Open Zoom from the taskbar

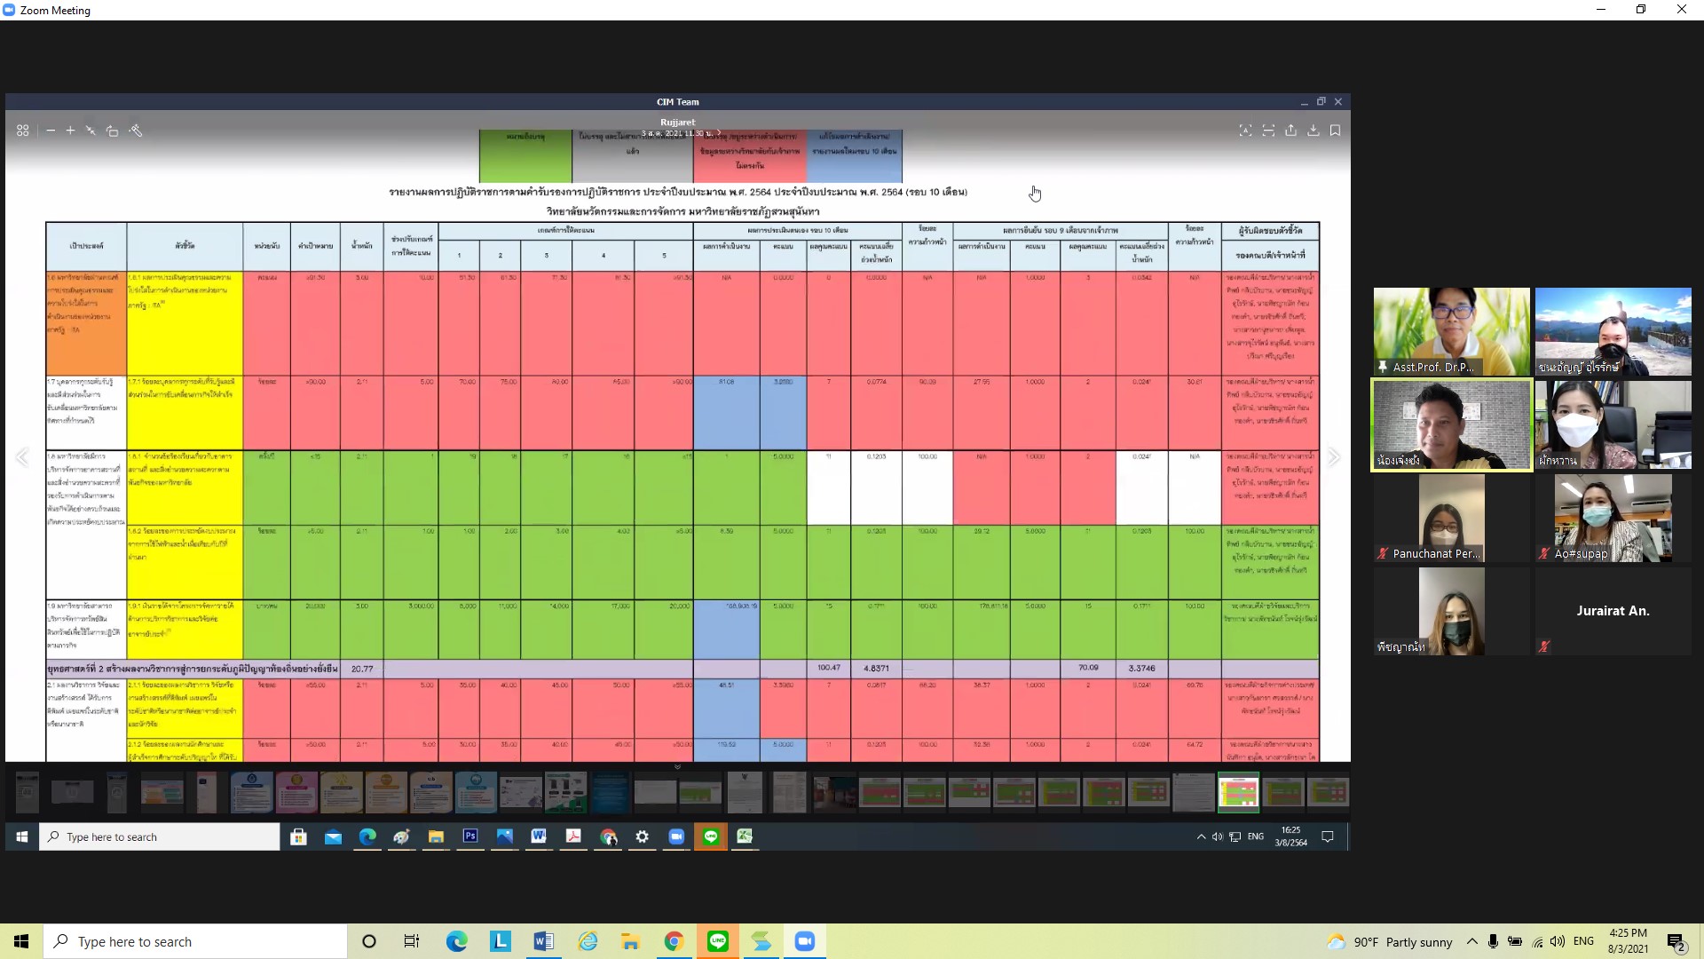coord(805,941)
